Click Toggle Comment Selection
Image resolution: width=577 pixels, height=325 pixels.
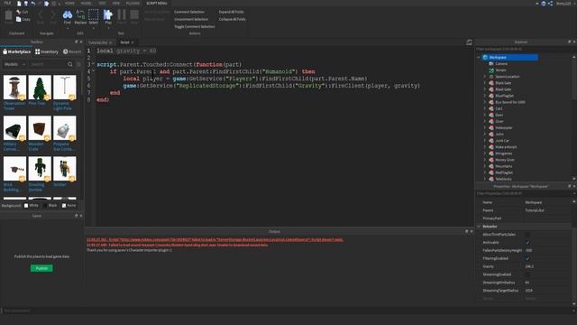coord(195,26)
